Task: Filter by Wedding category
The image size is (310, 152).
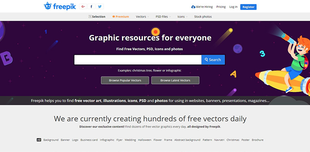Action: pos(130,140)
